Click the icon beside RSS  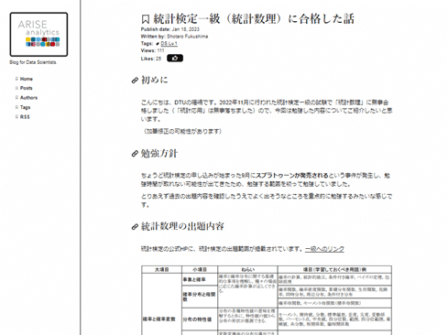pos(16,117)
